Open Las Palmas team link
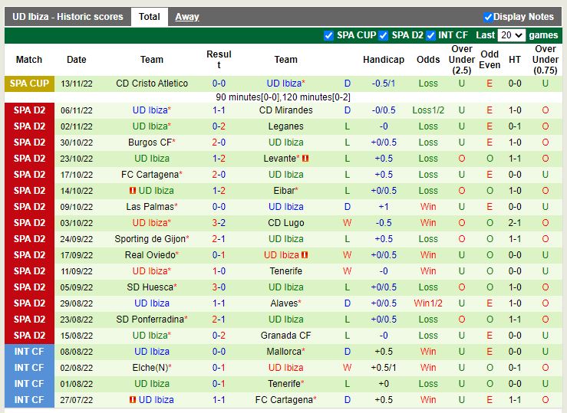Screen dimensions: 567x413 click(x=150, y=207)
